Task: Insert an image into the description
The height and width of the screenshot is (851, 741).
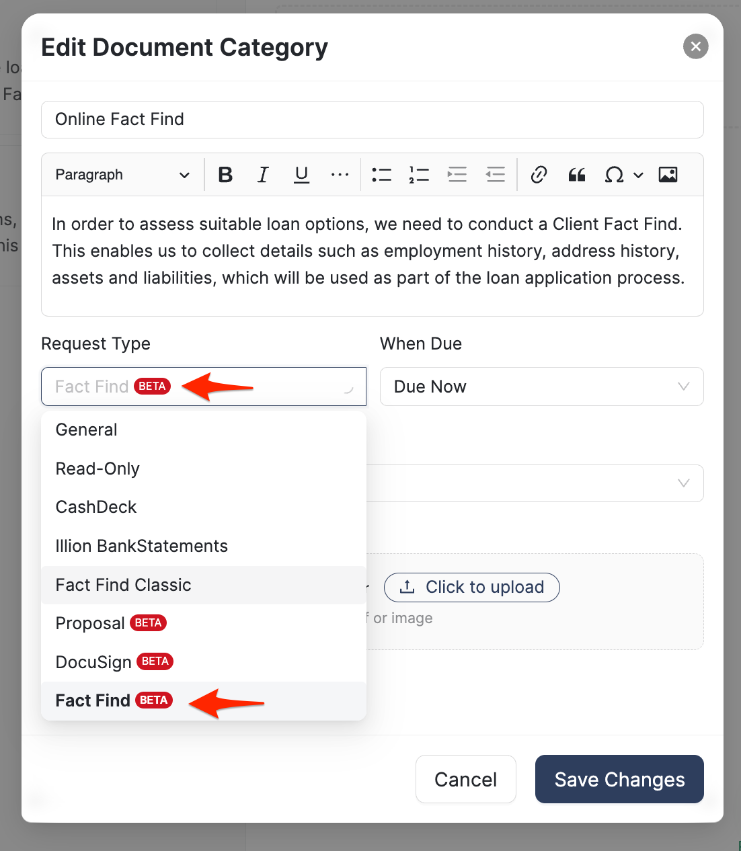Action: (x=668, y=175)
